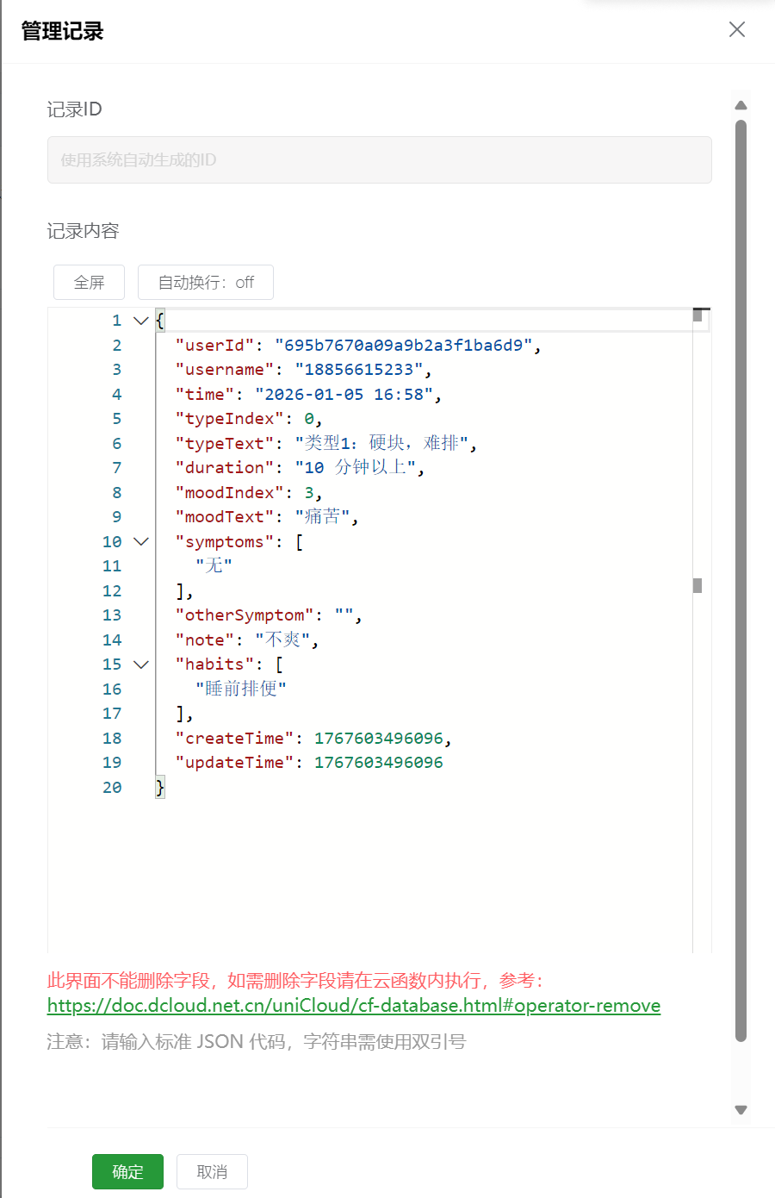Collapse the symptoms array fold arrow
Screen dimensions: 775x1198
pos(141,541)
